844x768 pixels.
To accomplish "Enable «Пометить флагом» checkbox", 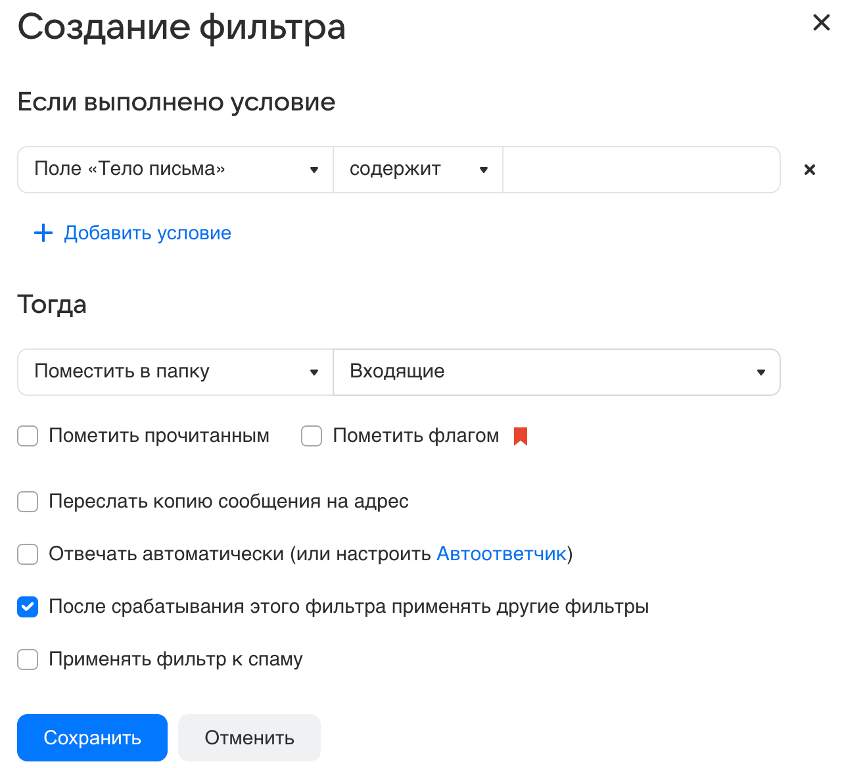I will coord(312,436).
